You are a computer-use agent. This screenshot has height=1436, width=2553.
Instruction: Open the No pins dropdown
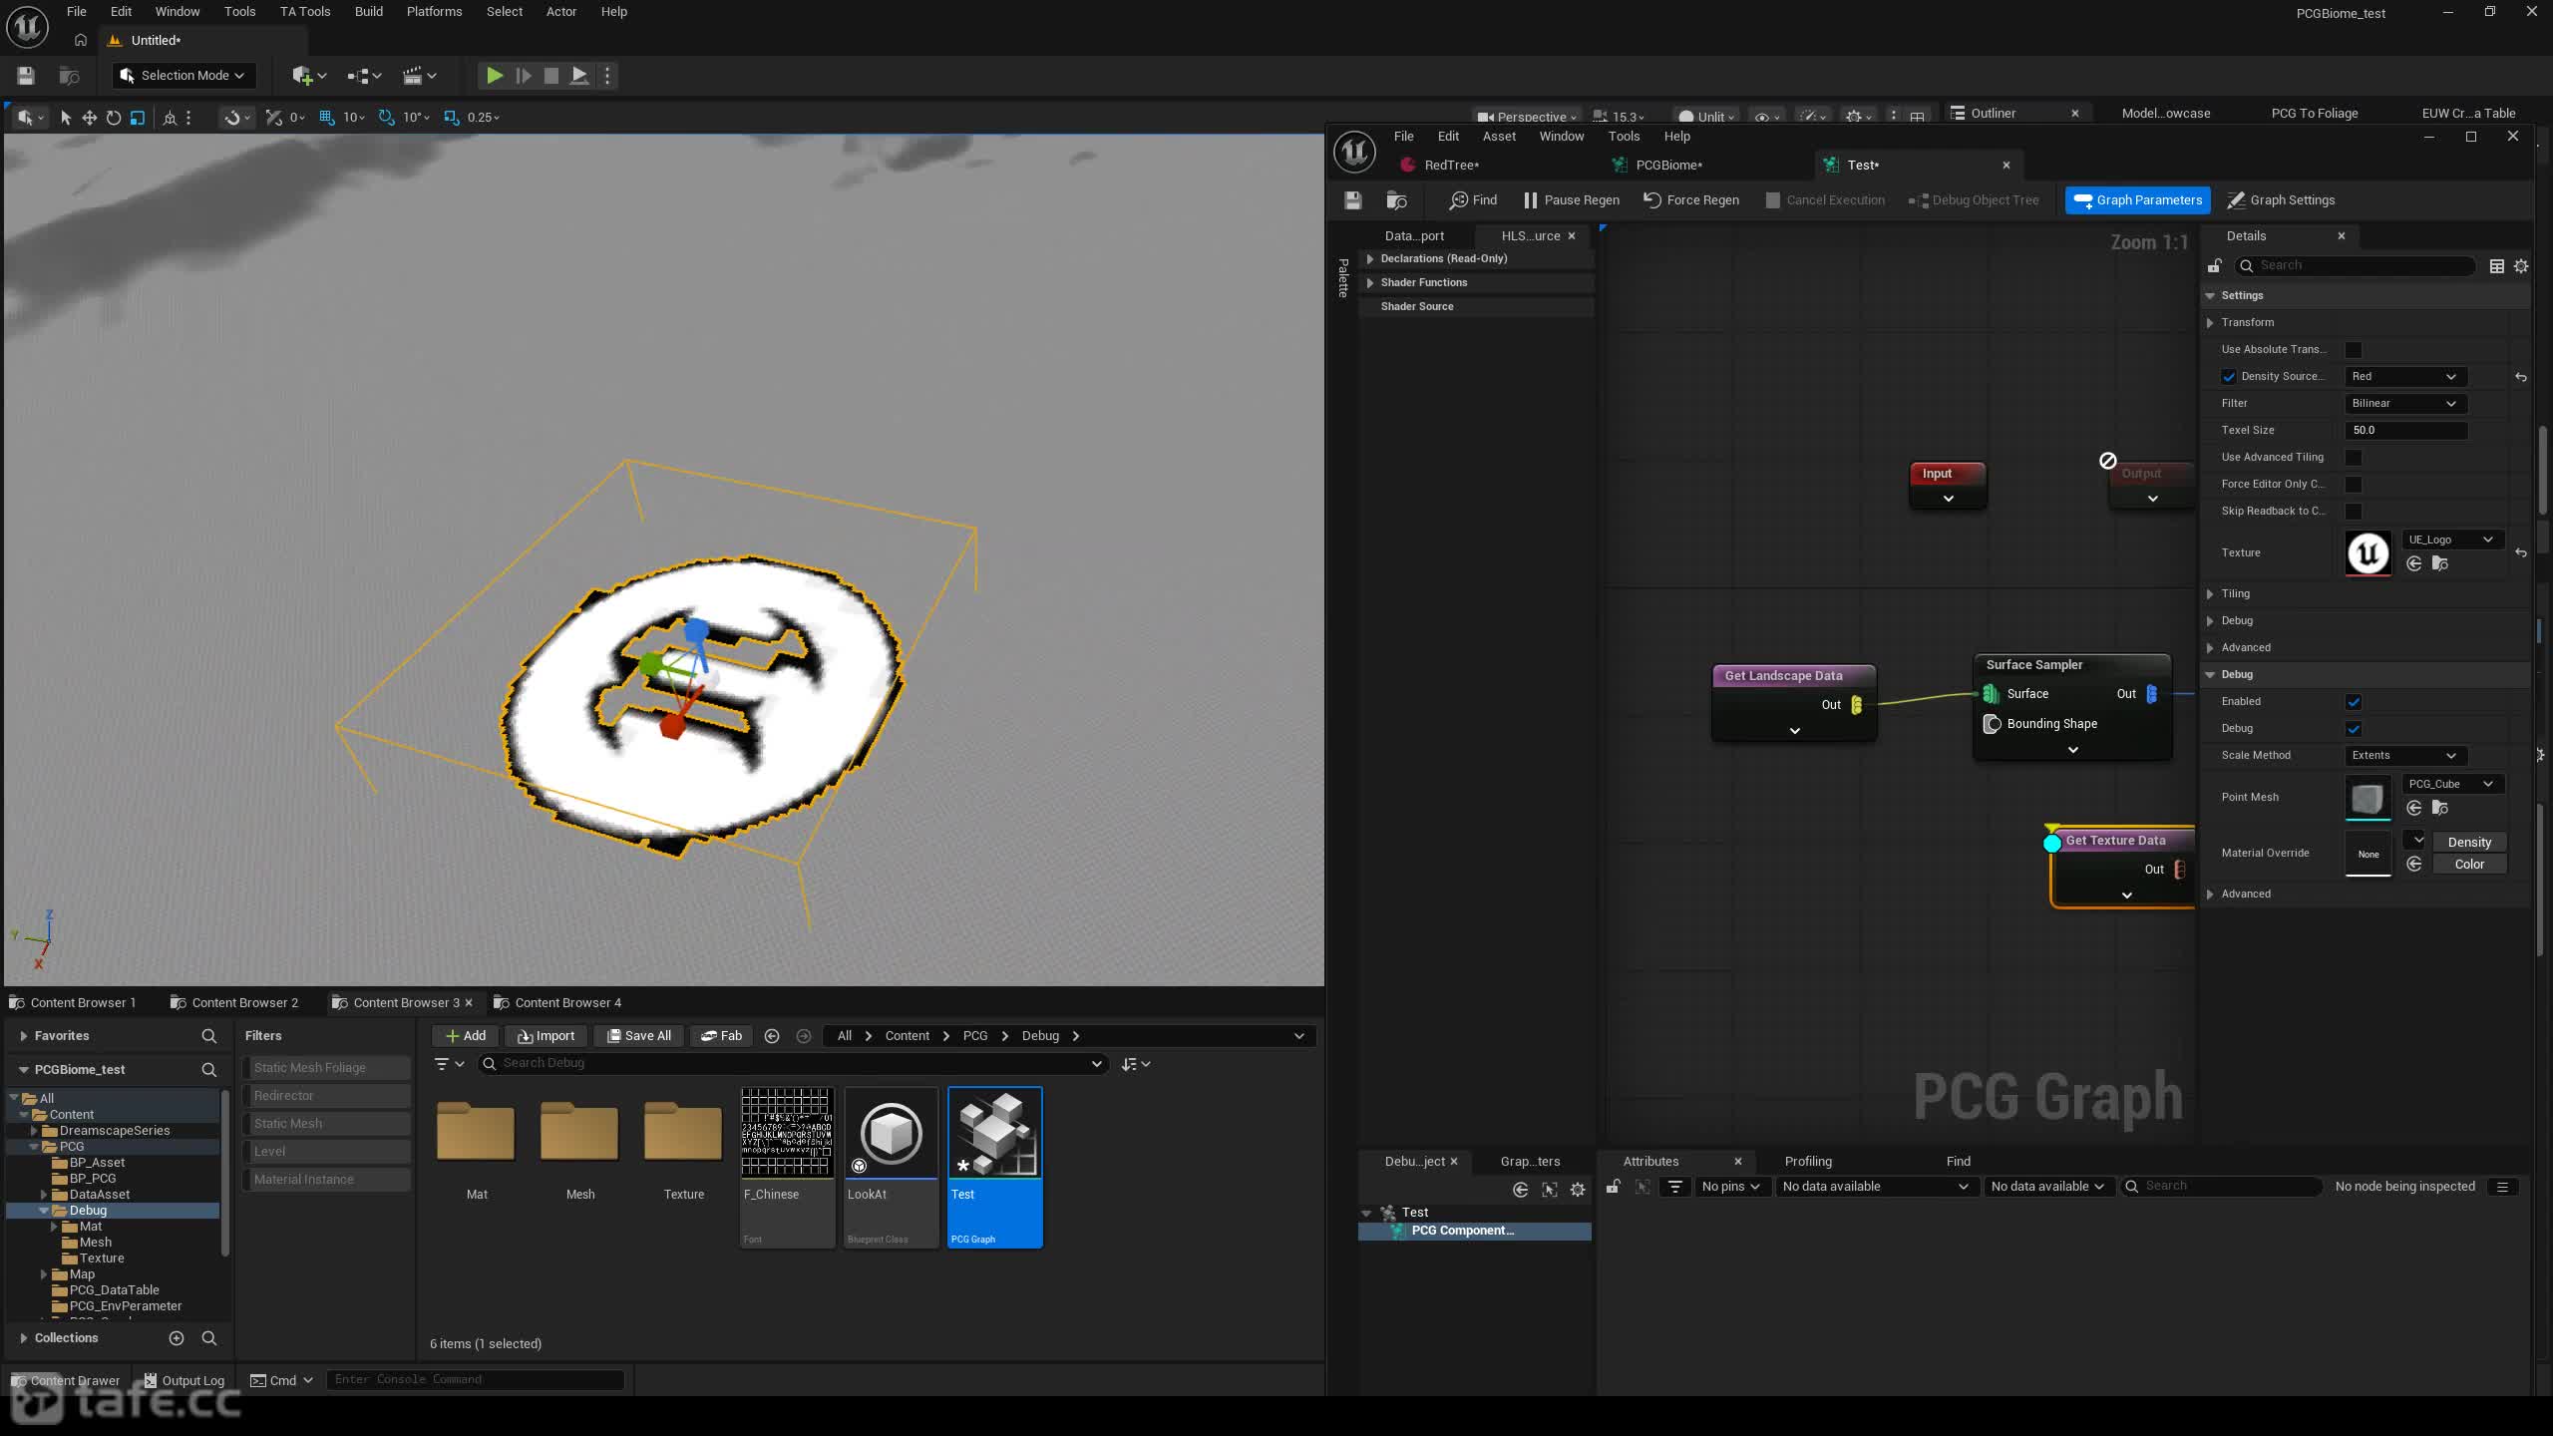(1731, 1187)
